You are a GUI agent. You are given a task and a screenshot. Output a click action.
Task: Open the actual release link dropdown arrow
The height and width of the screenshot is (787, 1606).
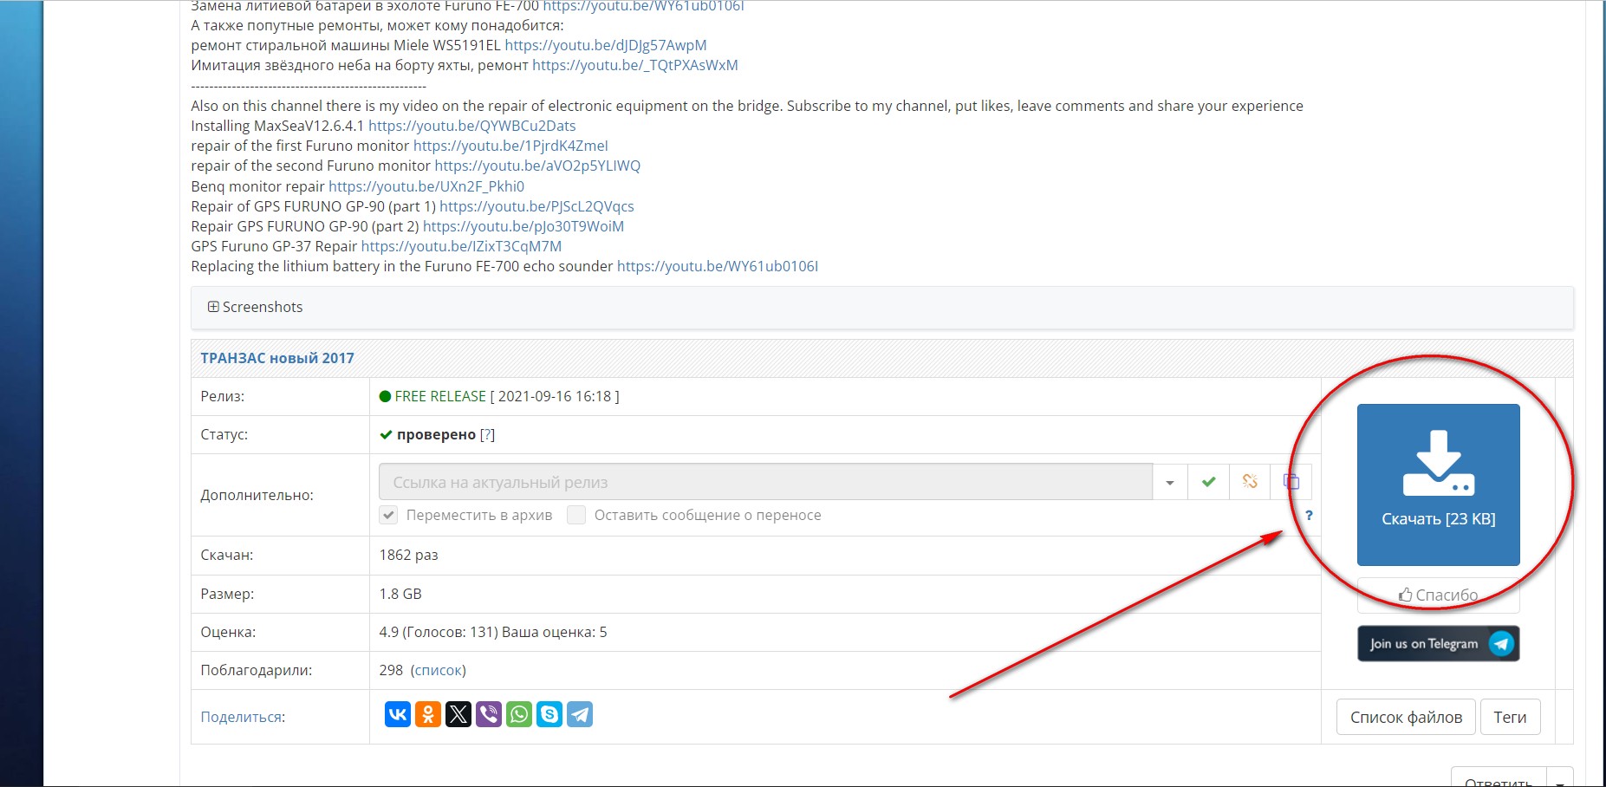tap(1170, 482)
